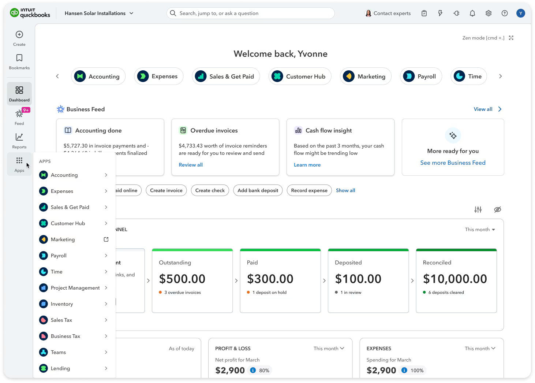This screenshot has width=535, height=383.
Task: Click the integrations plug icon in header
Action: pyautogui.click(x=456, y=13)
